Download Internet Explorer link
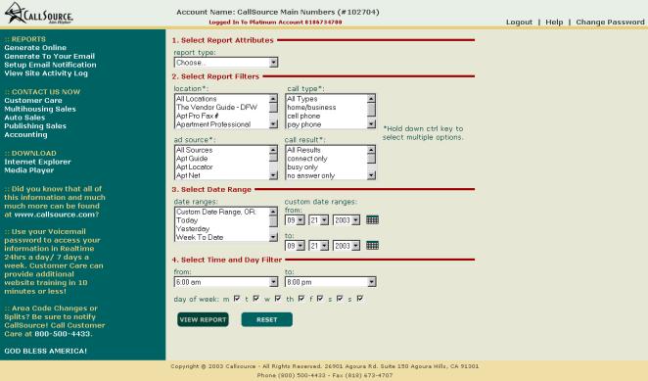648x381 pixels. point(37,162)
